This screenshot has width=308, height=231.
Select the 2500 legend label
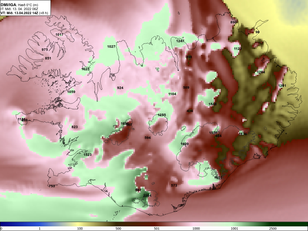(273, 229)
